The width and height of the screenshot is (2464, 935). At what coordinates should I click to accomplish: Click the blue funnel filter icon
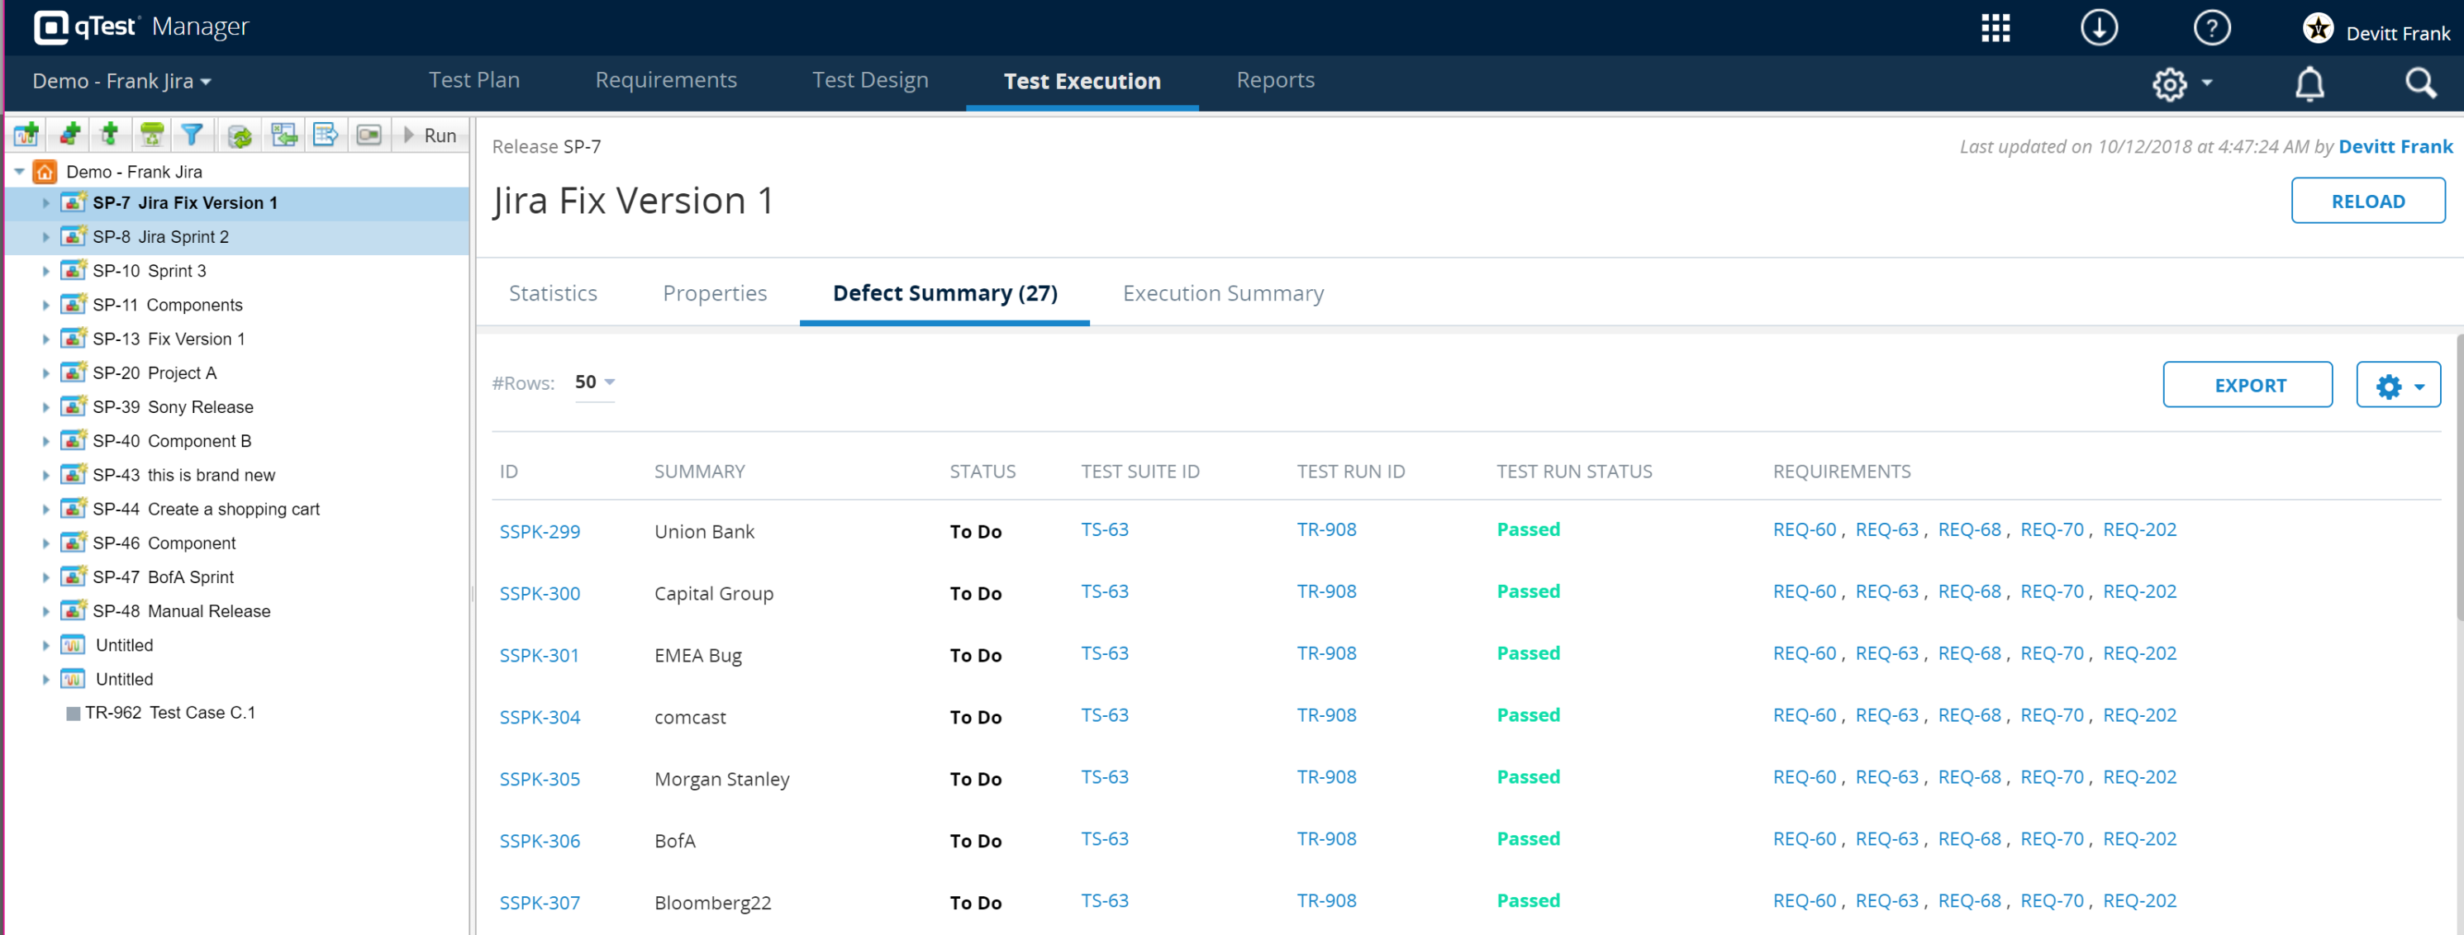193,135
